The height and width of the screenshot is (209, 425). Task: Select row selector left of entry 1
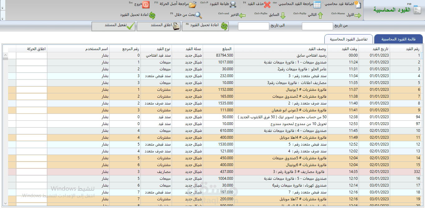pyautogui.click(x=12, y=55)
